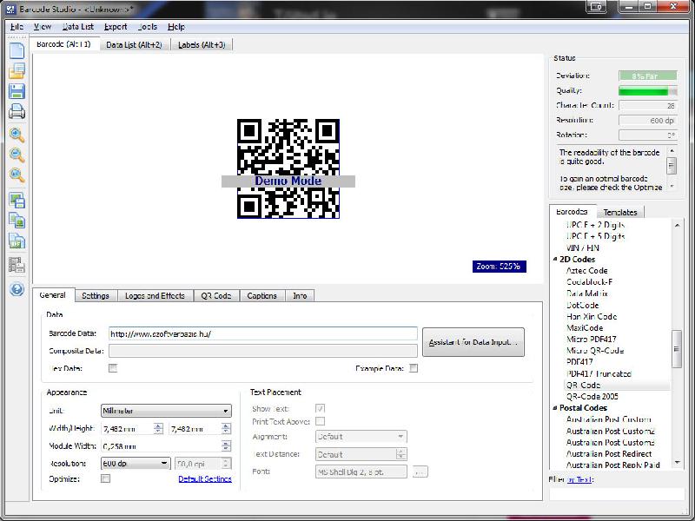Open the View menu

43,27
